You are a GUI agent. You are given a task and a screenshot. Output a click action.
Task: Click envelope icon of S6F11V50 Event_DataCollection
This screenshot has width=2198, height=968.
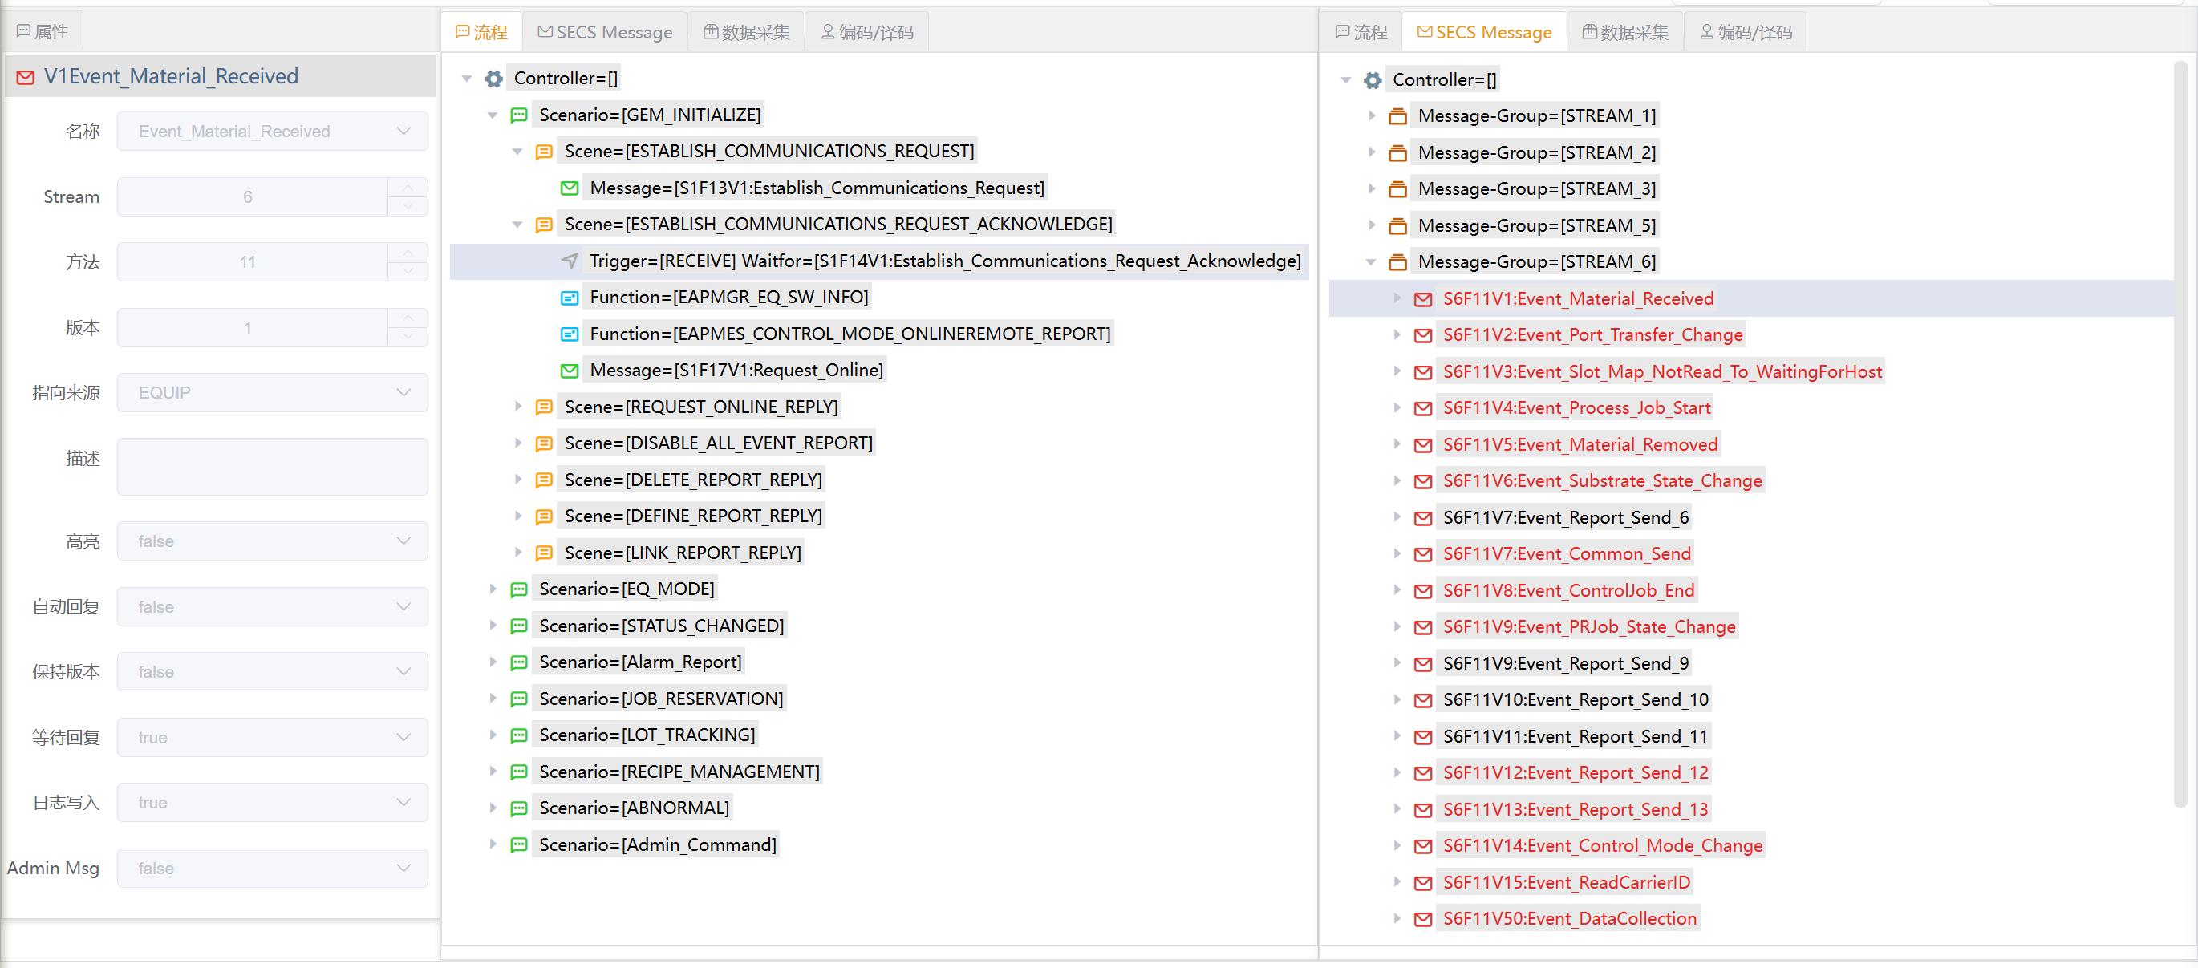[x=1422, y=919]
